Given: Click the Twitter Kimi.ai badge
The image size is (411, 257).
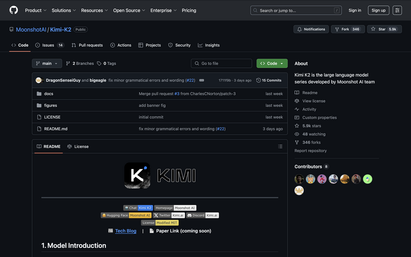Looking at the screenshot, I should click(x=169, y=215).
